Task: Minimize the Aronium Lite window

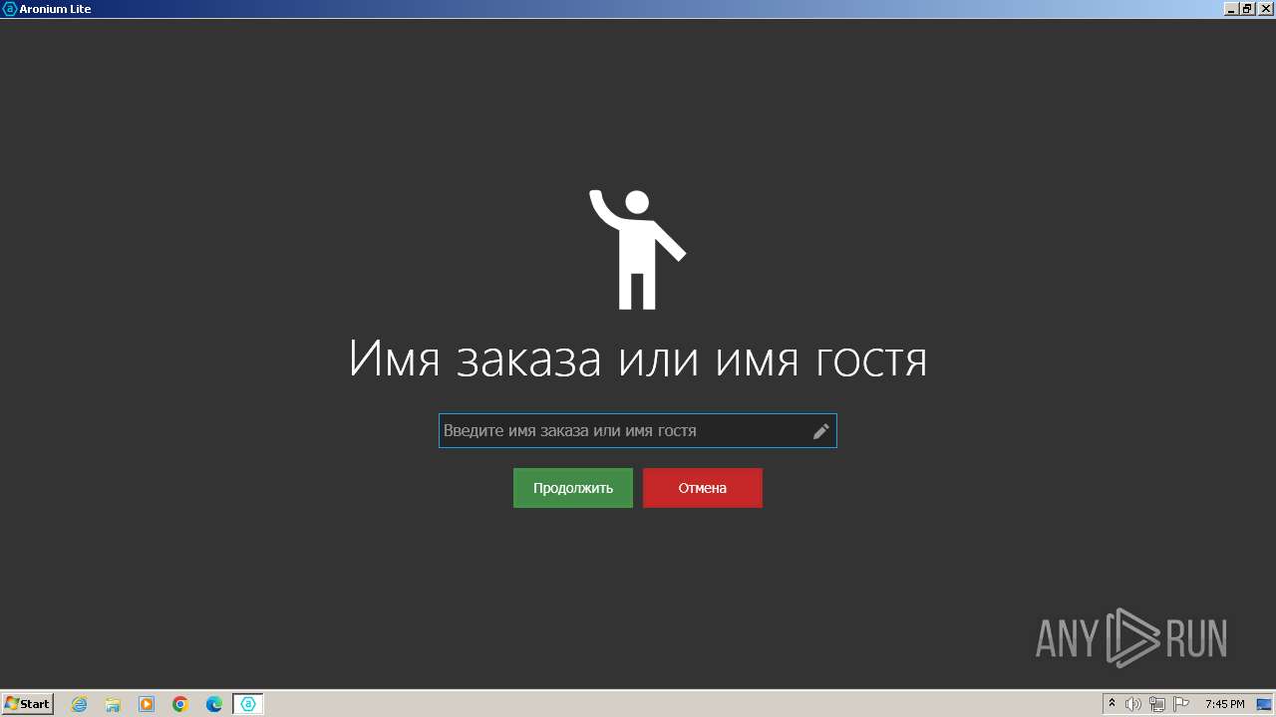Action: (1231, 9)
